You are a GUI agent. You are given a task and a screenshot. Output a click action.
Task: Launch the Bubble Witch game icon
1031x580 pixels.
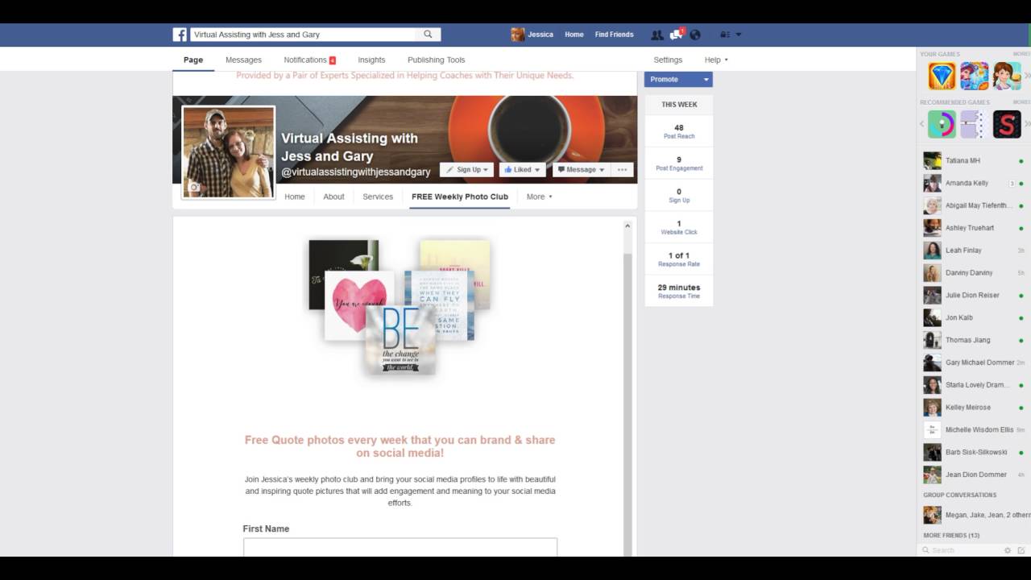point(975,77)
